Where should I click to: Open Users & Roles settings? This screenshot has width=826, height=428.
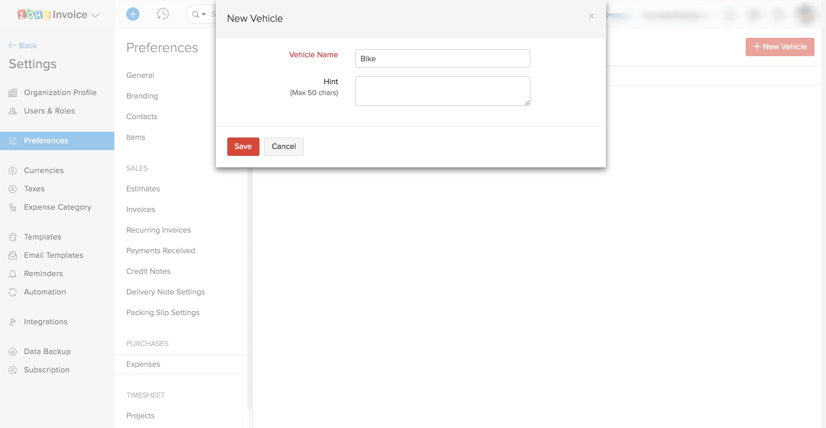click(x=49, y=111)
